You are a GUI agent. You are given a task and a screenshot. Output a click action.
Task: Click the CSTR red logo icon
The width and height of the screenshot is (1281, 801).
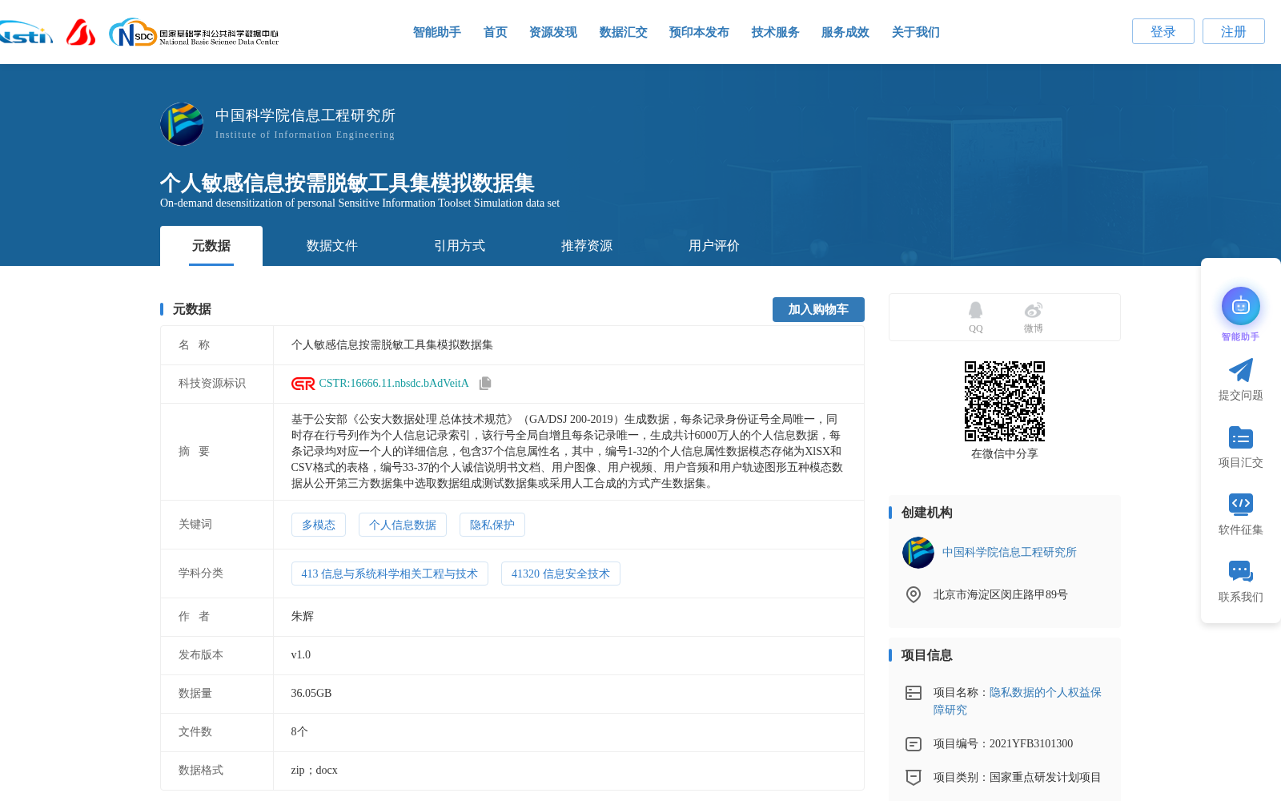[303, 384]
